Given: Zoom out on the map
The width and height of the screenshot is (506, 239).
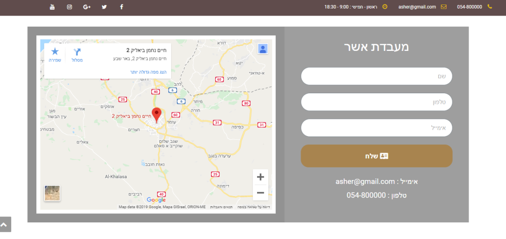Looking at the screenshot, I should coord(261,193).
